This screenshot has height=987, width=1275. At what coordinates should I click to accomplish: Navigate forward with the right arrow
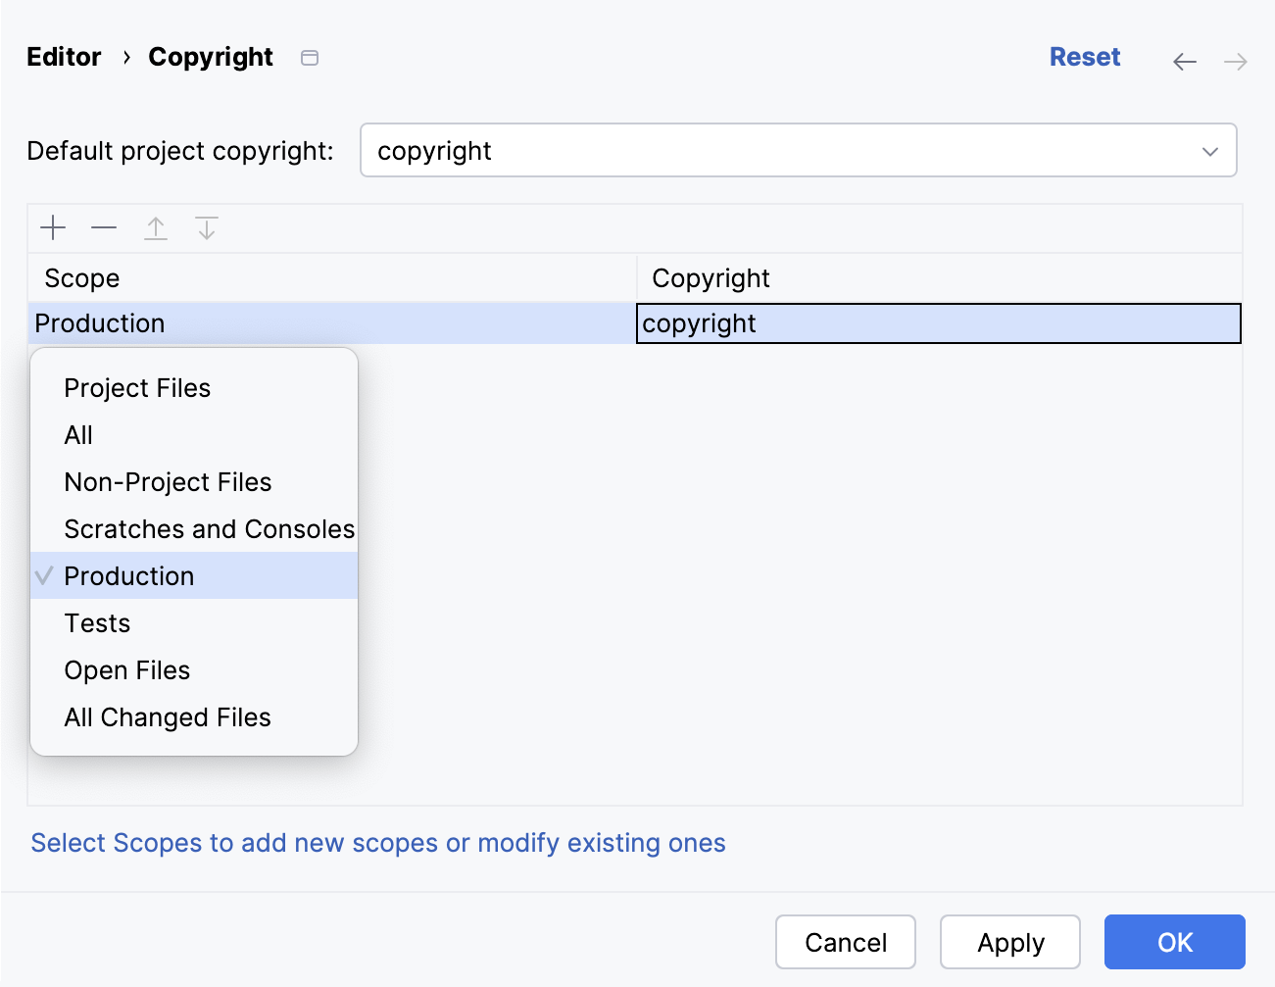click(1235, 61)
